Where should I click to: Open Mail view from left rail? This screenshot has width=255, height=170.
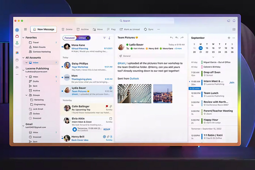(x=17, y=53)
